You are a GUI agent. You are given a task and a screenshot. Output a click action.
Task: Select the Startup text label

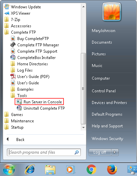(17, 127)
